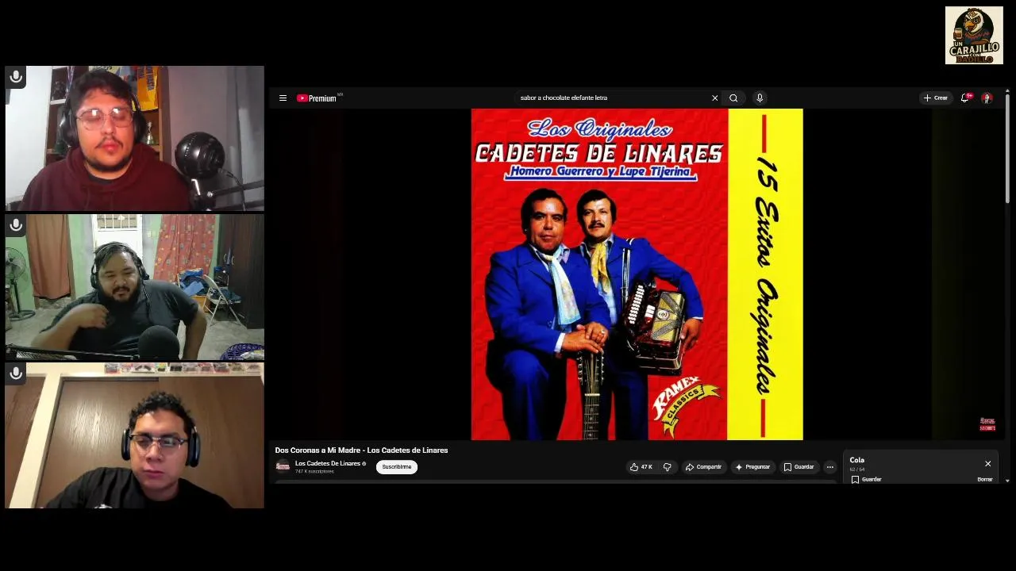Viewport: 1016px width, 571px height.
Task: Open the YouTube hamburger guide menu
Action: pos(283,98)
